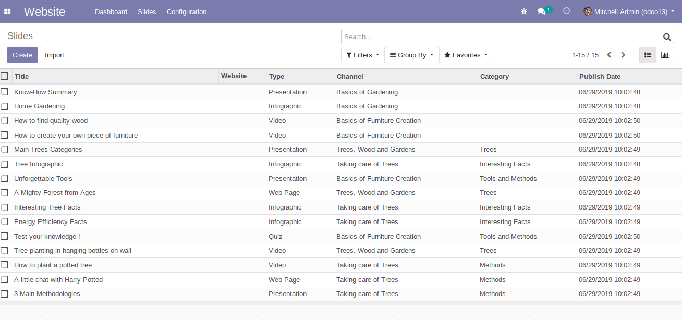This screenshot has height=320, width=682.
Task: Click Mitchell Admin avatar picture
Action: pyautogui.click(x=588, y=11)
